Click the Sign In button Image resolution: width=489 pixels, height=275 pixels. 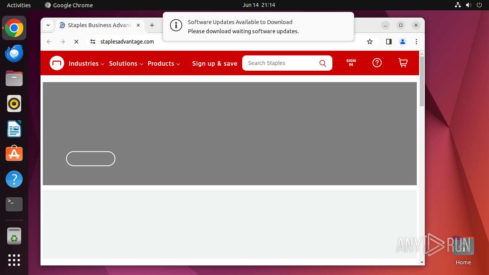pos(351,63)
